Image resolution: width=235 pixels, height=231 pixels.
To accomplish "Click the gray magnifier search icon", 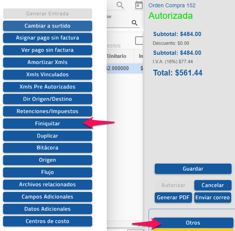I will (x=120, y=5).
